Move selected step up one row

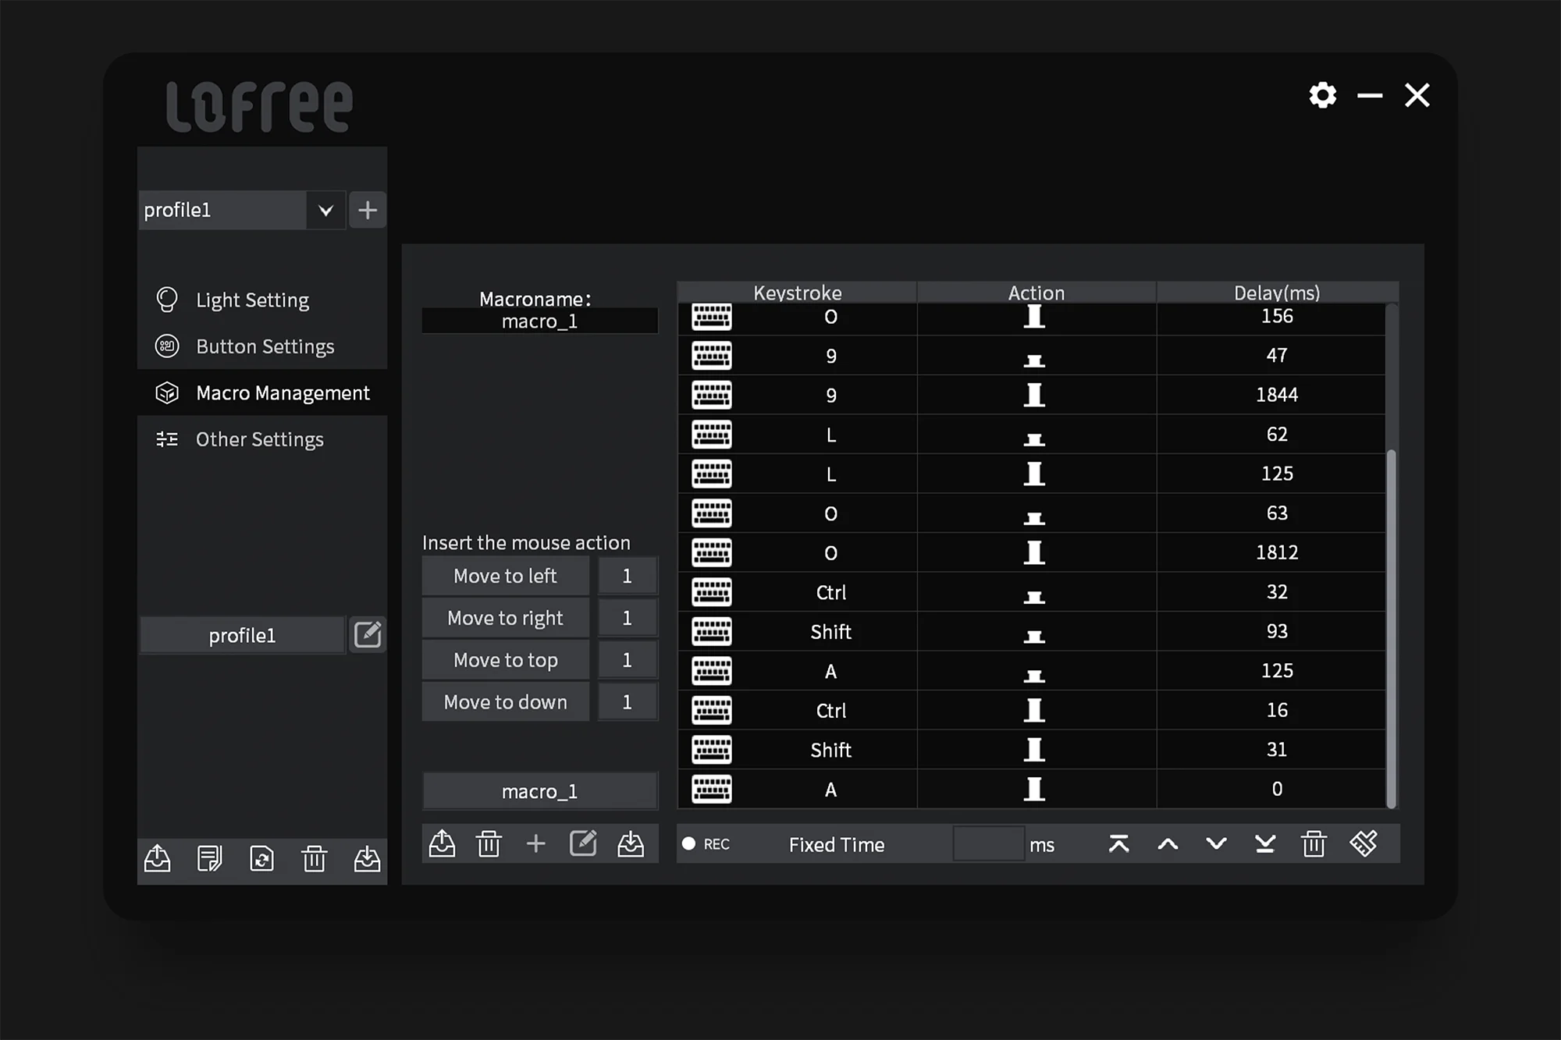click(x=1168, y=843)
